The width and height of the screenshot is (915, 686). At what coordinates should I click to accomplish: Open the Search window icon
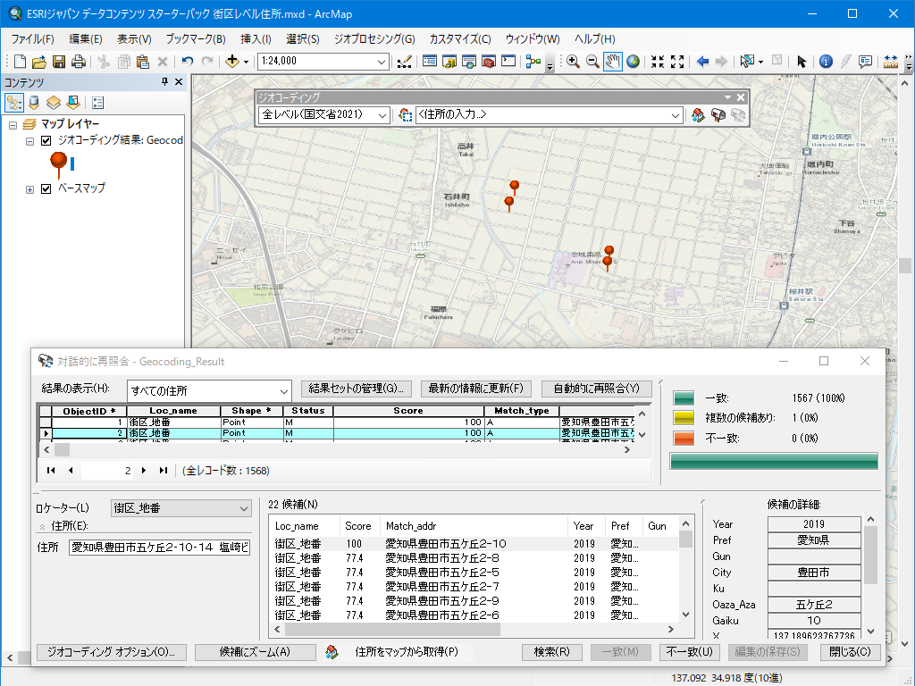469,62
